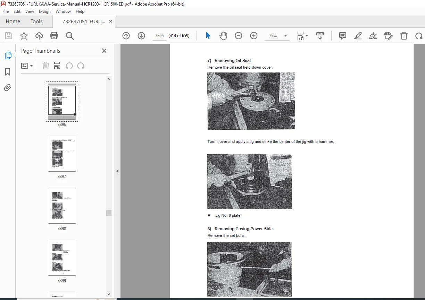The height and width of the screenshot is (300, 425).
Task: Zoom in with the plus circle
Action: pyautogui.click(x=254, y=36)
